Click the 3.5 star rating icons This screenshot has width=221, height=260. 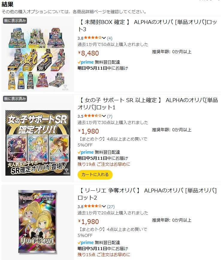click(93, 116)
